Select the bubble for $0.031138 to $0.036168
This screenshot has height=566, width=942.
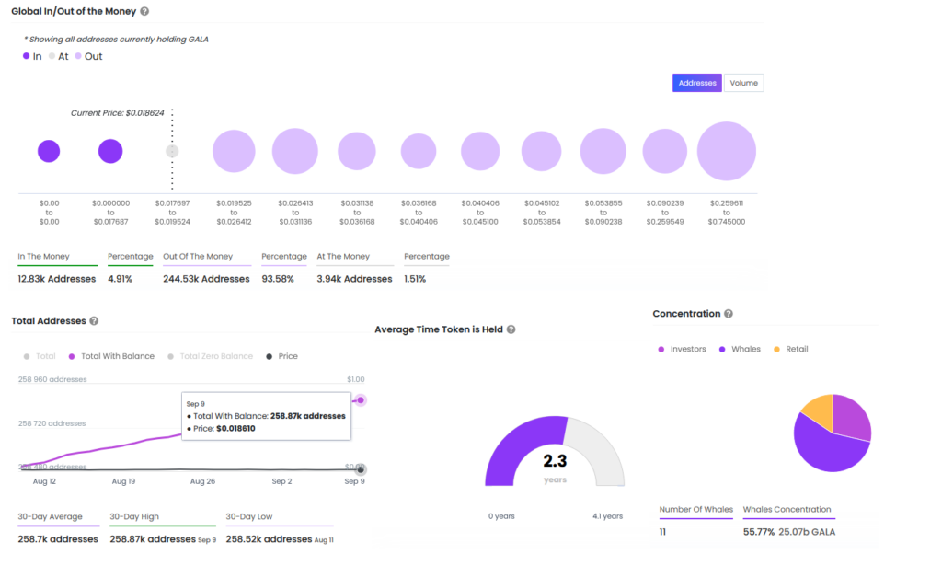pyautogui.click(x=357, y=151)
